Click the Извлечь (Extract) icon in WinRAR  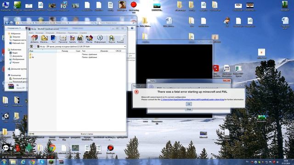point(44,39)
